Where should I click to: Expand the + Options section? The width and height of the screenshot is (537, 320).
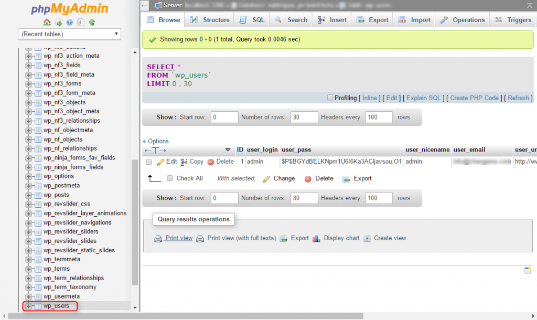click(155, 141)
